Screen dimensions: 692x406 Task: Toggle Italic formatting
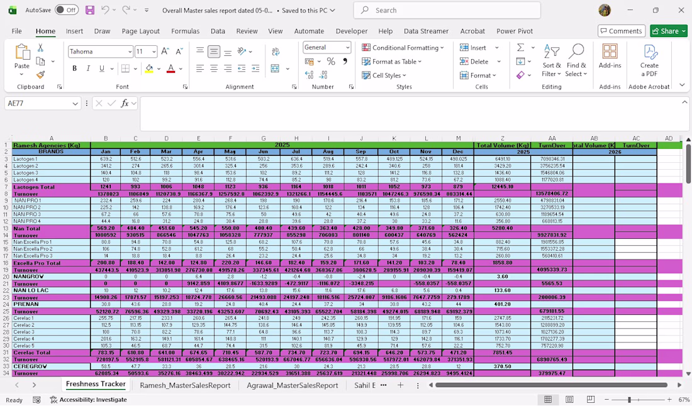pos(88,69)
